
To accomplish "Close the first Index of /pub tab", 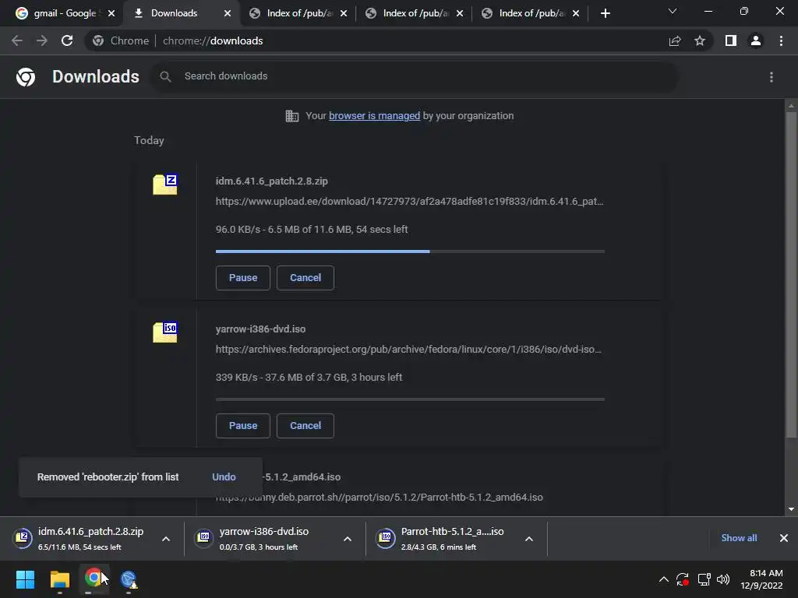I will coord(344,14).
